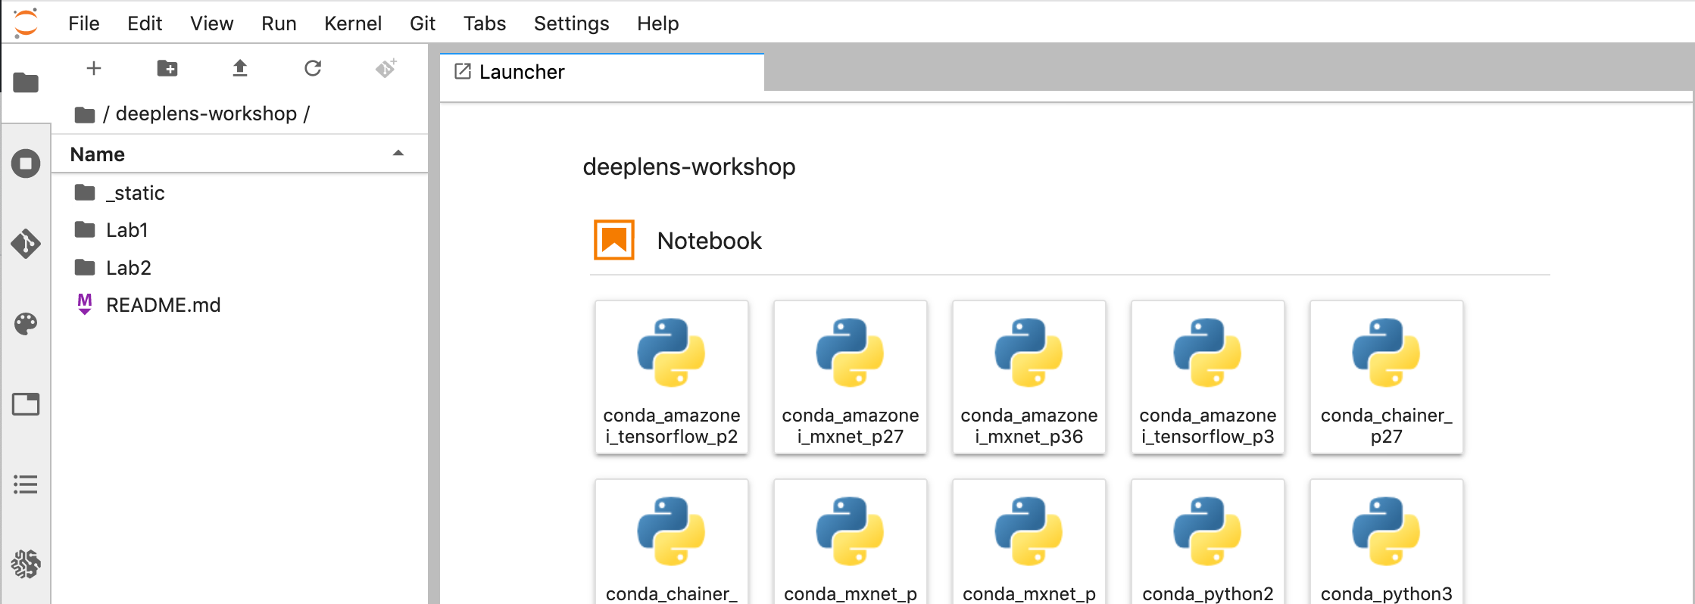
Task: Launch conda_amazonei_tensorflow_p3 notebook
Action: 1208,377
